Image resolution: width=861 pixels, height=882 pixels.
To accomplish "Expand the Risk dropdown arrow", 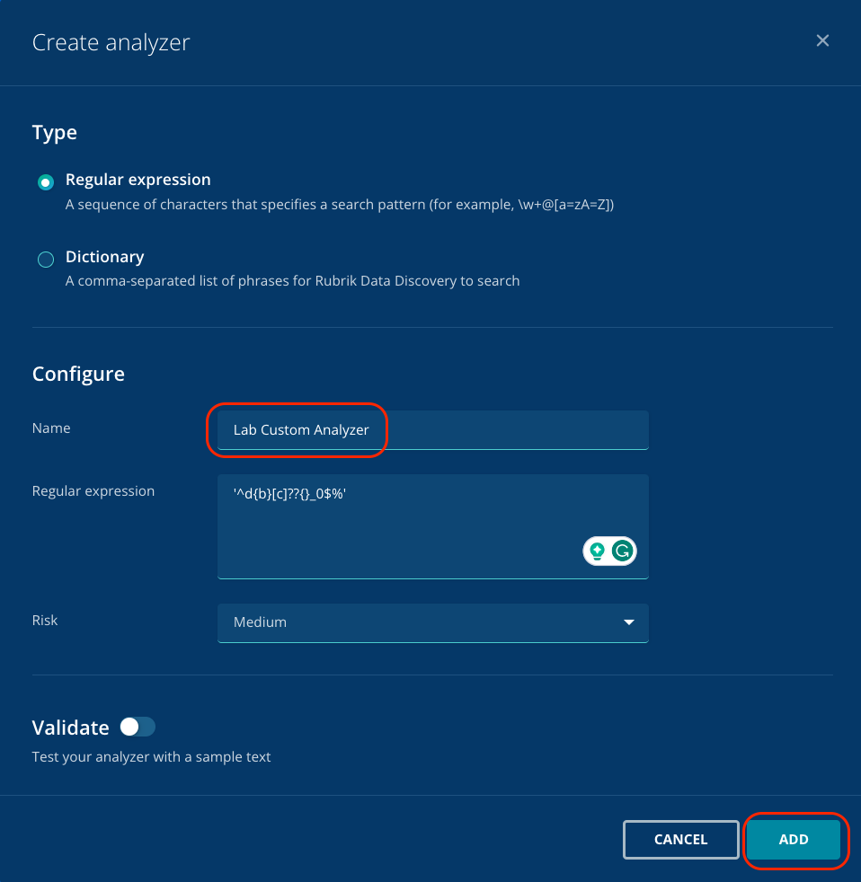I will 629,622.
